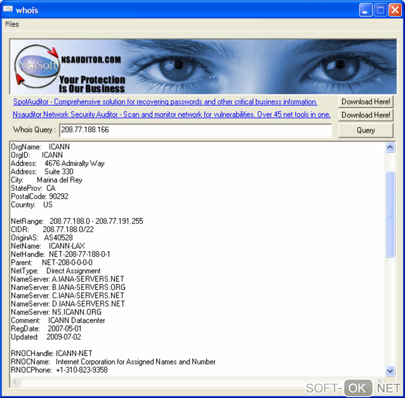Focus the Whois Query input field
405x398 pixels.
(195, 130)
